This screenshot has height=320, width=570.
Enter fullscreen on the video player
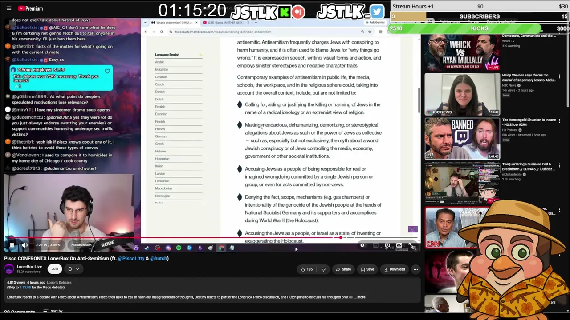point(411,245)
